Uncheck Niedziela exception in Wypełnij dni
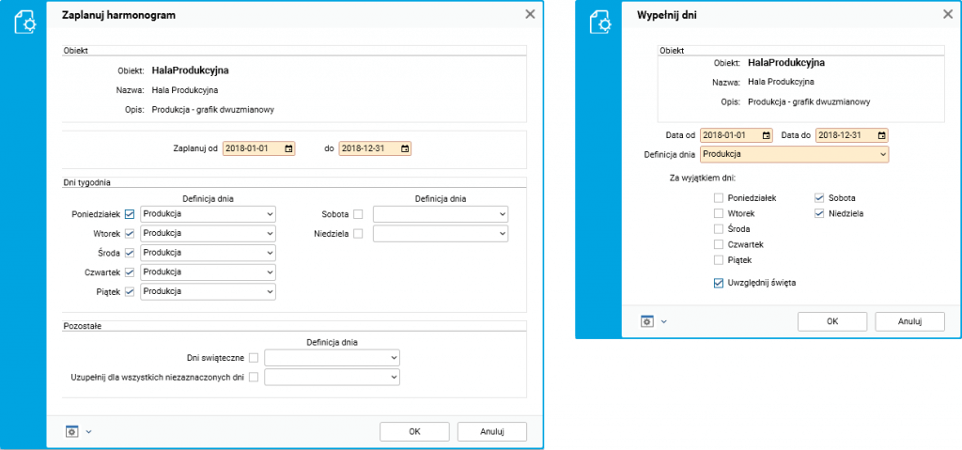 click(818, 213)
